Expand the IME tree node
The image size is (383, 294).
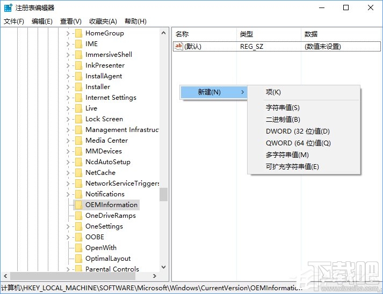point(68,44)
